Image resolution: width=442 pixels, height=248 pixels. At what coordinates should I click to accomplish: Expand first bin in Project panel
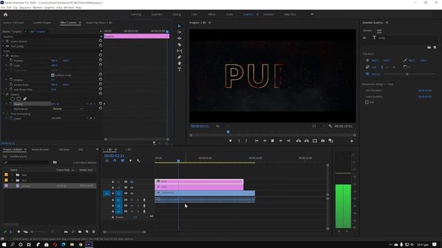pyautogui.click(x=12, y=175)
